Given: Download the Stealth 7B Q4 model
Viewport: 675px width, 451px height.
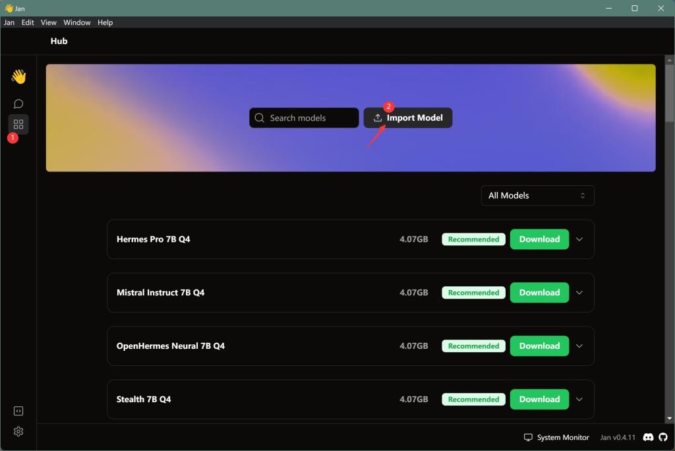Looking at the screenshot, I should pos(539,400).
